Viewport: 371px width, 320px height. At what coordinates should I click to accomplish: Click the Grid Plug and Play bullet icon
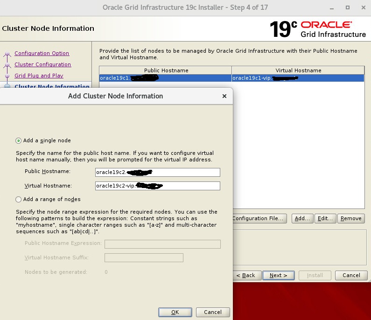click(7, 76)
